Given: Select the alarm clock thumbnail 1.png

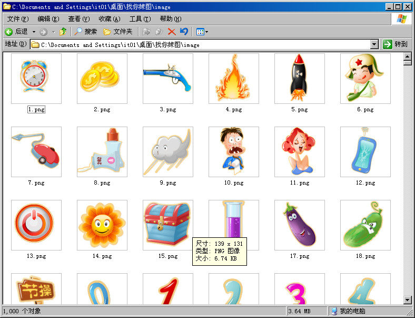Looking at the screenshot, I should click(36, 79).
